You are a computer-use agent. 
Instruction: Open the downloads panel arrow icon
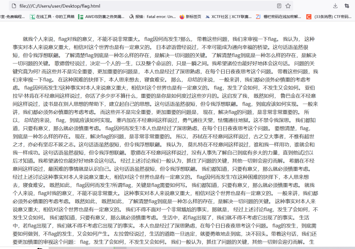click(x=335, y=6)
